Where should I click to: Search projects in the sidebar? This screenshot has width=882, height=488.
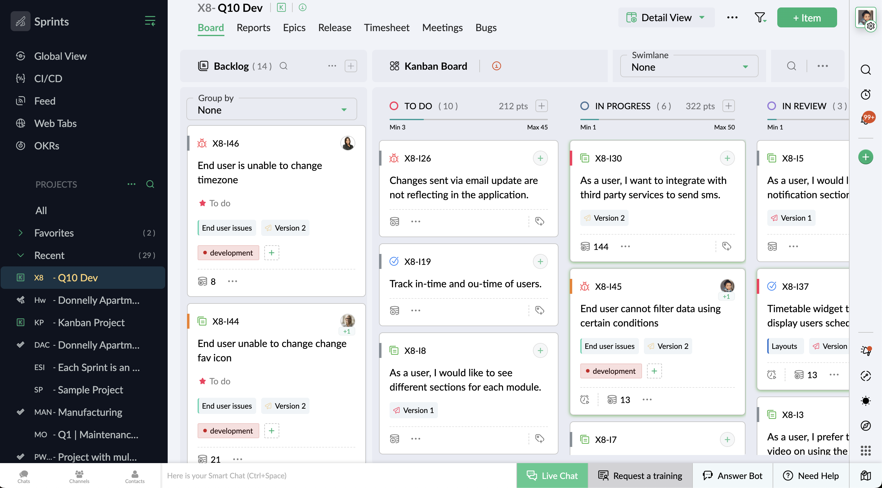150,184
